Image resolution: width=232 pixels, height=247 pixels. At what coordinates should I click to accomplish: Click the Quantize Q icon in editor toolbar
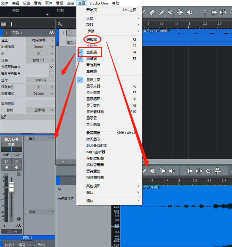tap(208, 171)
